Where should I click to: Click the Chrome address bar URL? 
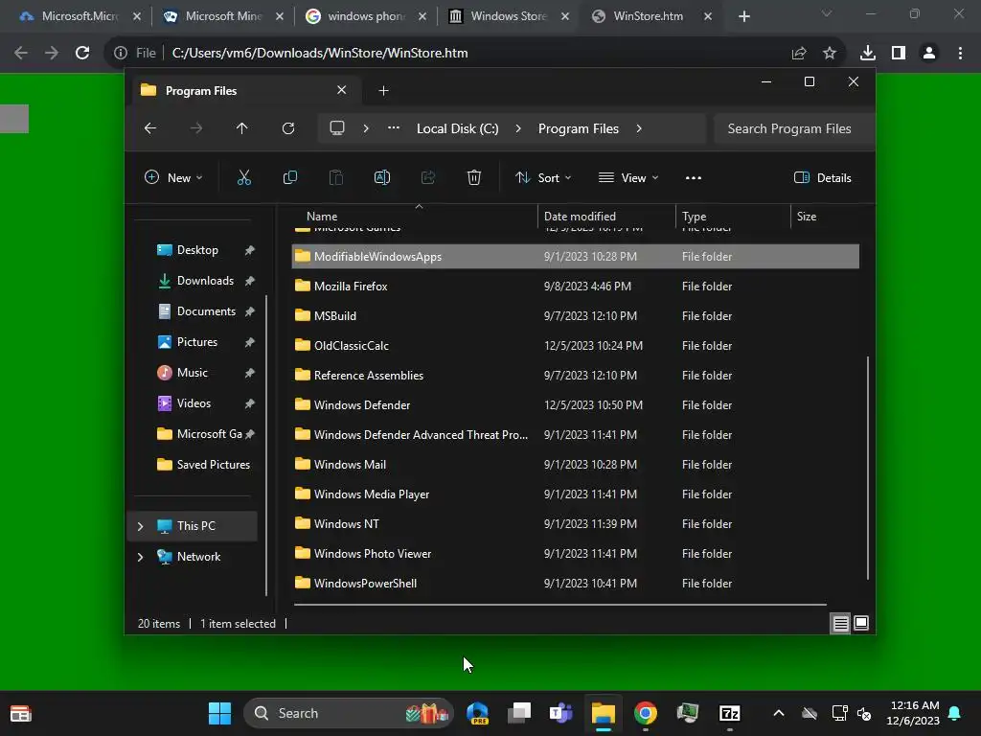(x=320, y=54)
